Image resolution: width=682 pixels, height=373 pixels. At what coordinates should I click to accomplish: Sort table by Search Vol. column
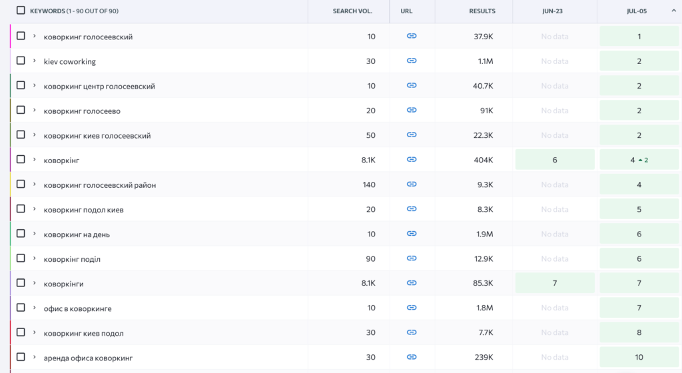pos(352,11)
